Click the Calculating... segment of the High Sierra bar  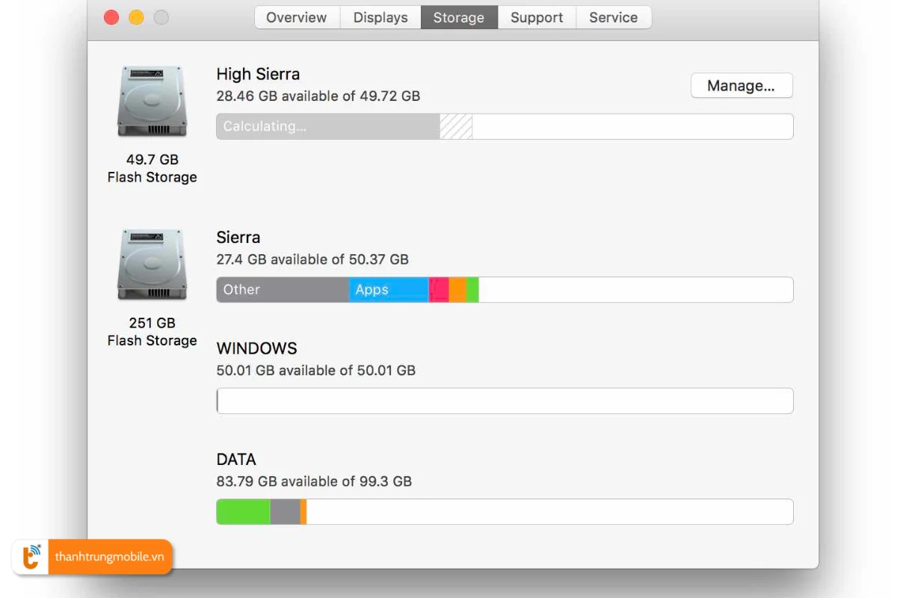coord(327,126)
